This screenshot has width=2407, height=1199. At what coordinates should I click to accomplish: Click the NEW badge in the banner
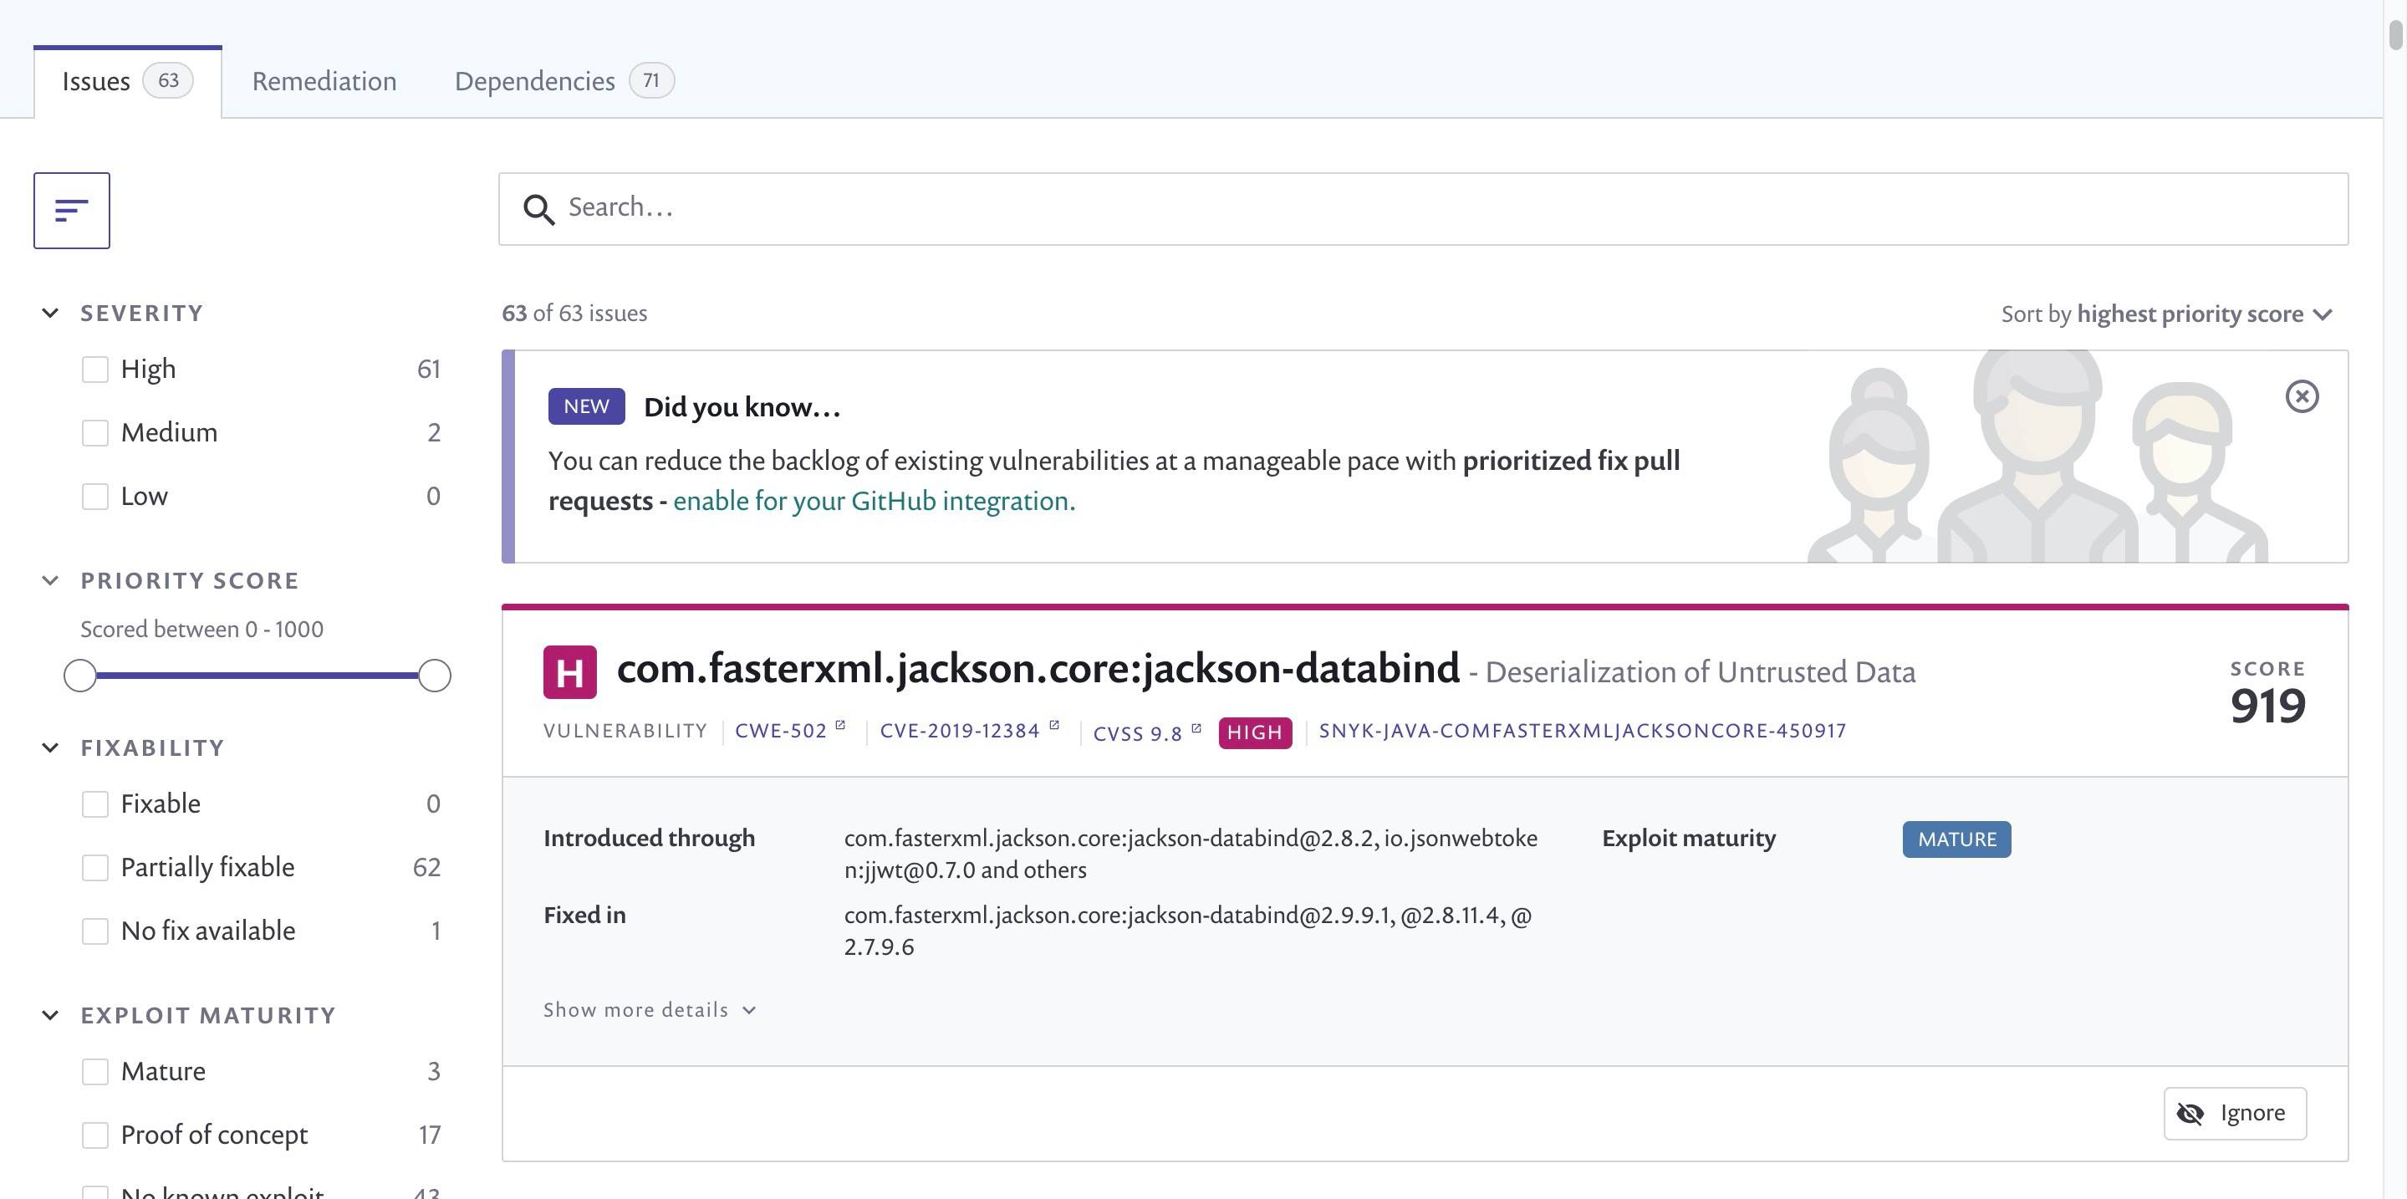[x=586, y=406]
